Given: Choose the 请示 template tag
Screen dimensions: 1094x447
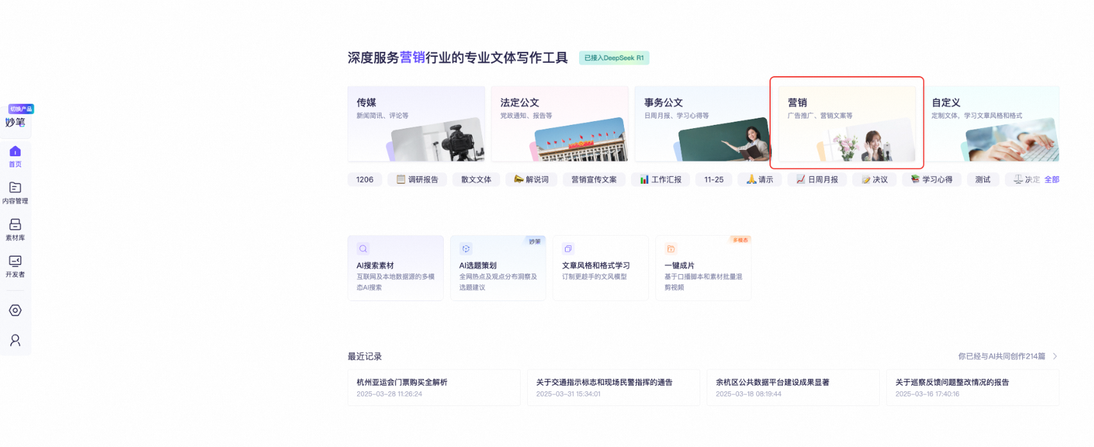Looking at the screenshot, I should coord(760,179).
